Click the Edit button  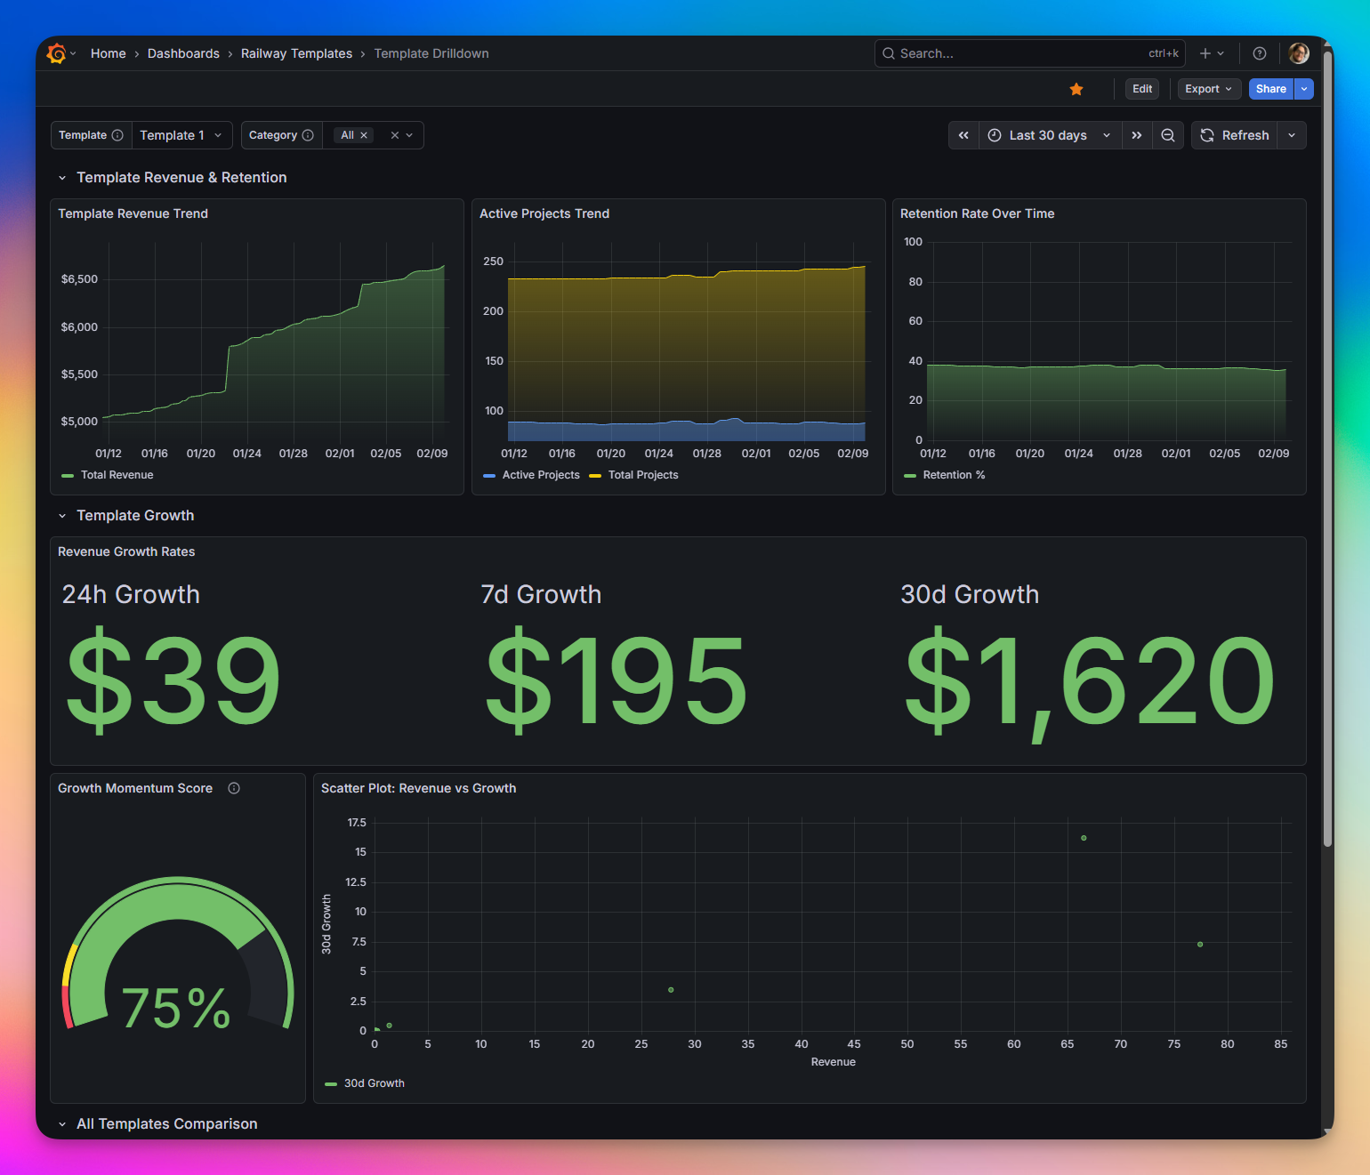coord(1141,89)
